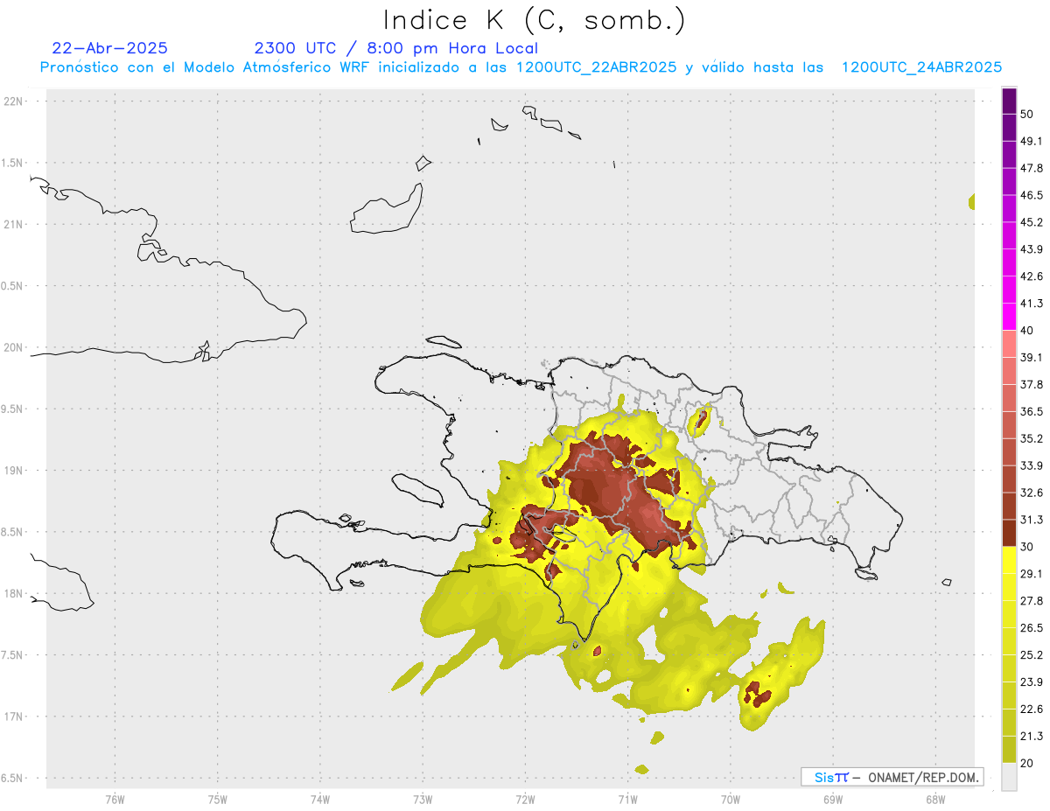The height and width of the screenshot is (811, 1050).
Task: Click the 22N latitude label
Action: pyautogui.click(x=14, y=101)
